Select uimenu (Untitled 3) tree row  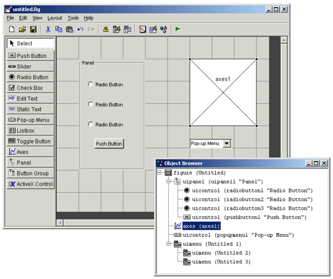pyautogui.click(x=221, y=262)
